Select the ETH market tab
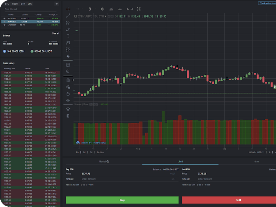The image size is (276, 207). tap(23, 4)
